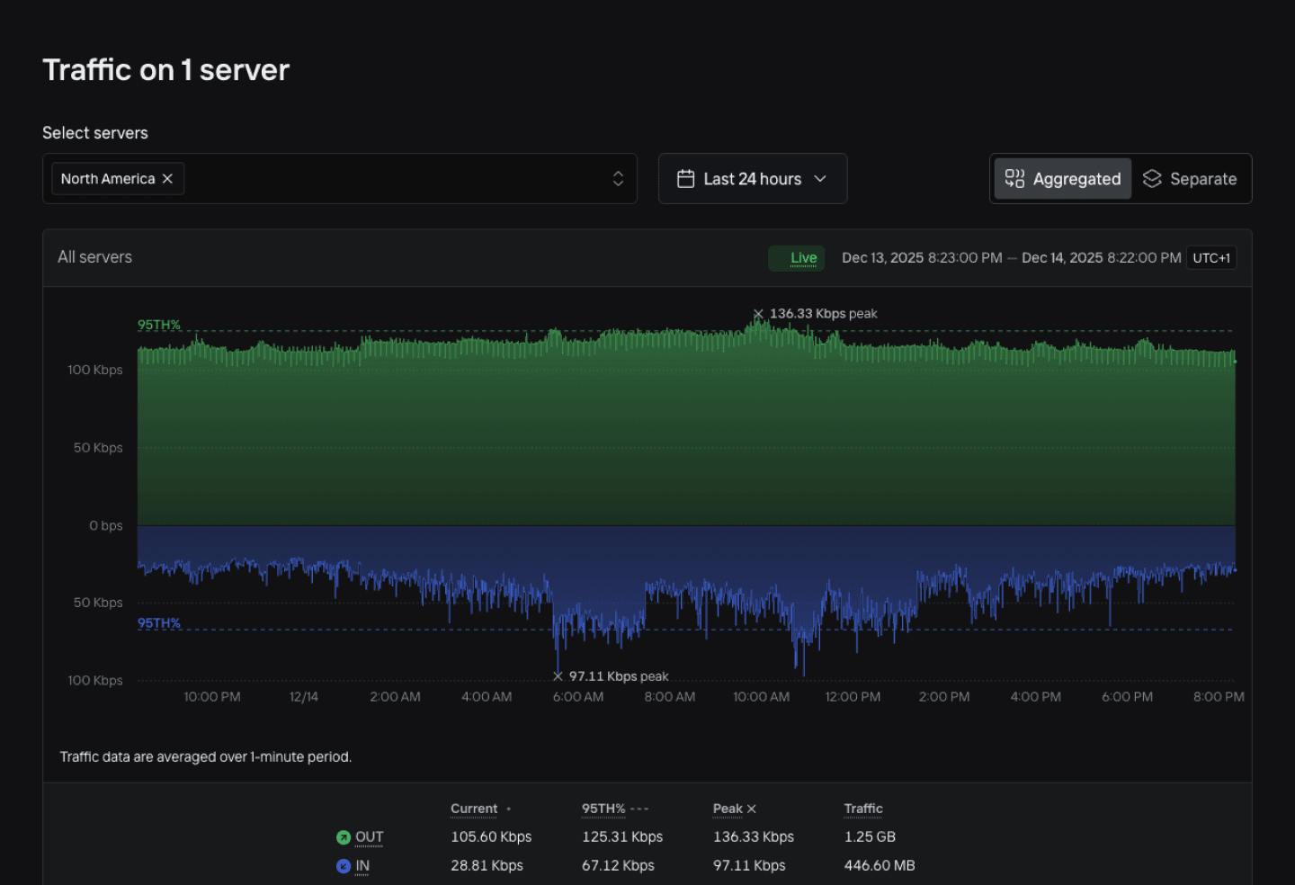Click the Traffic column header
1295x885 pixels.
[863, 809]
